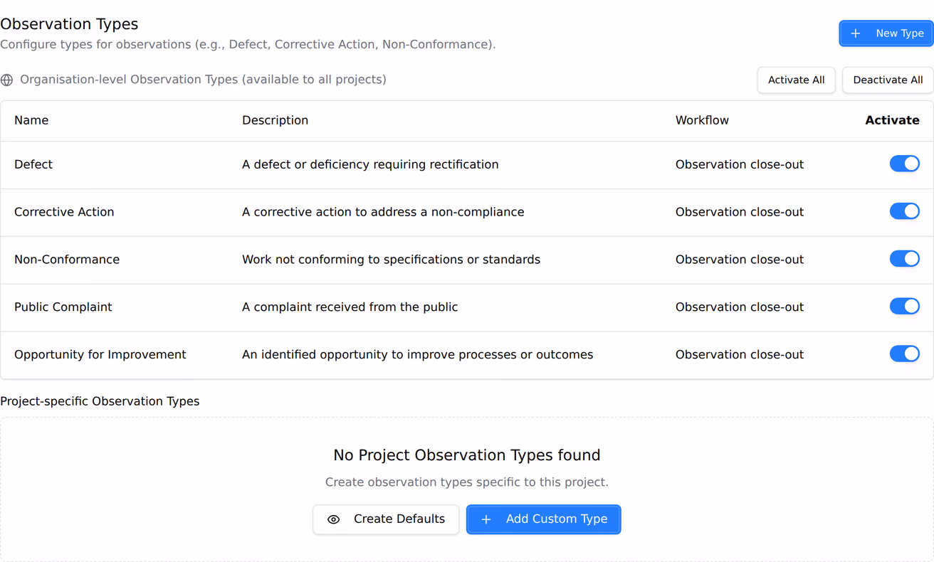Click Observation close-out in Public Complaint row
934x562 pixels.
[x=740, y=307]
